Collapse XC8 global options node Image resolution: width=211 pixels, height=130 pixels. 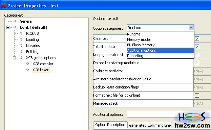15,58
